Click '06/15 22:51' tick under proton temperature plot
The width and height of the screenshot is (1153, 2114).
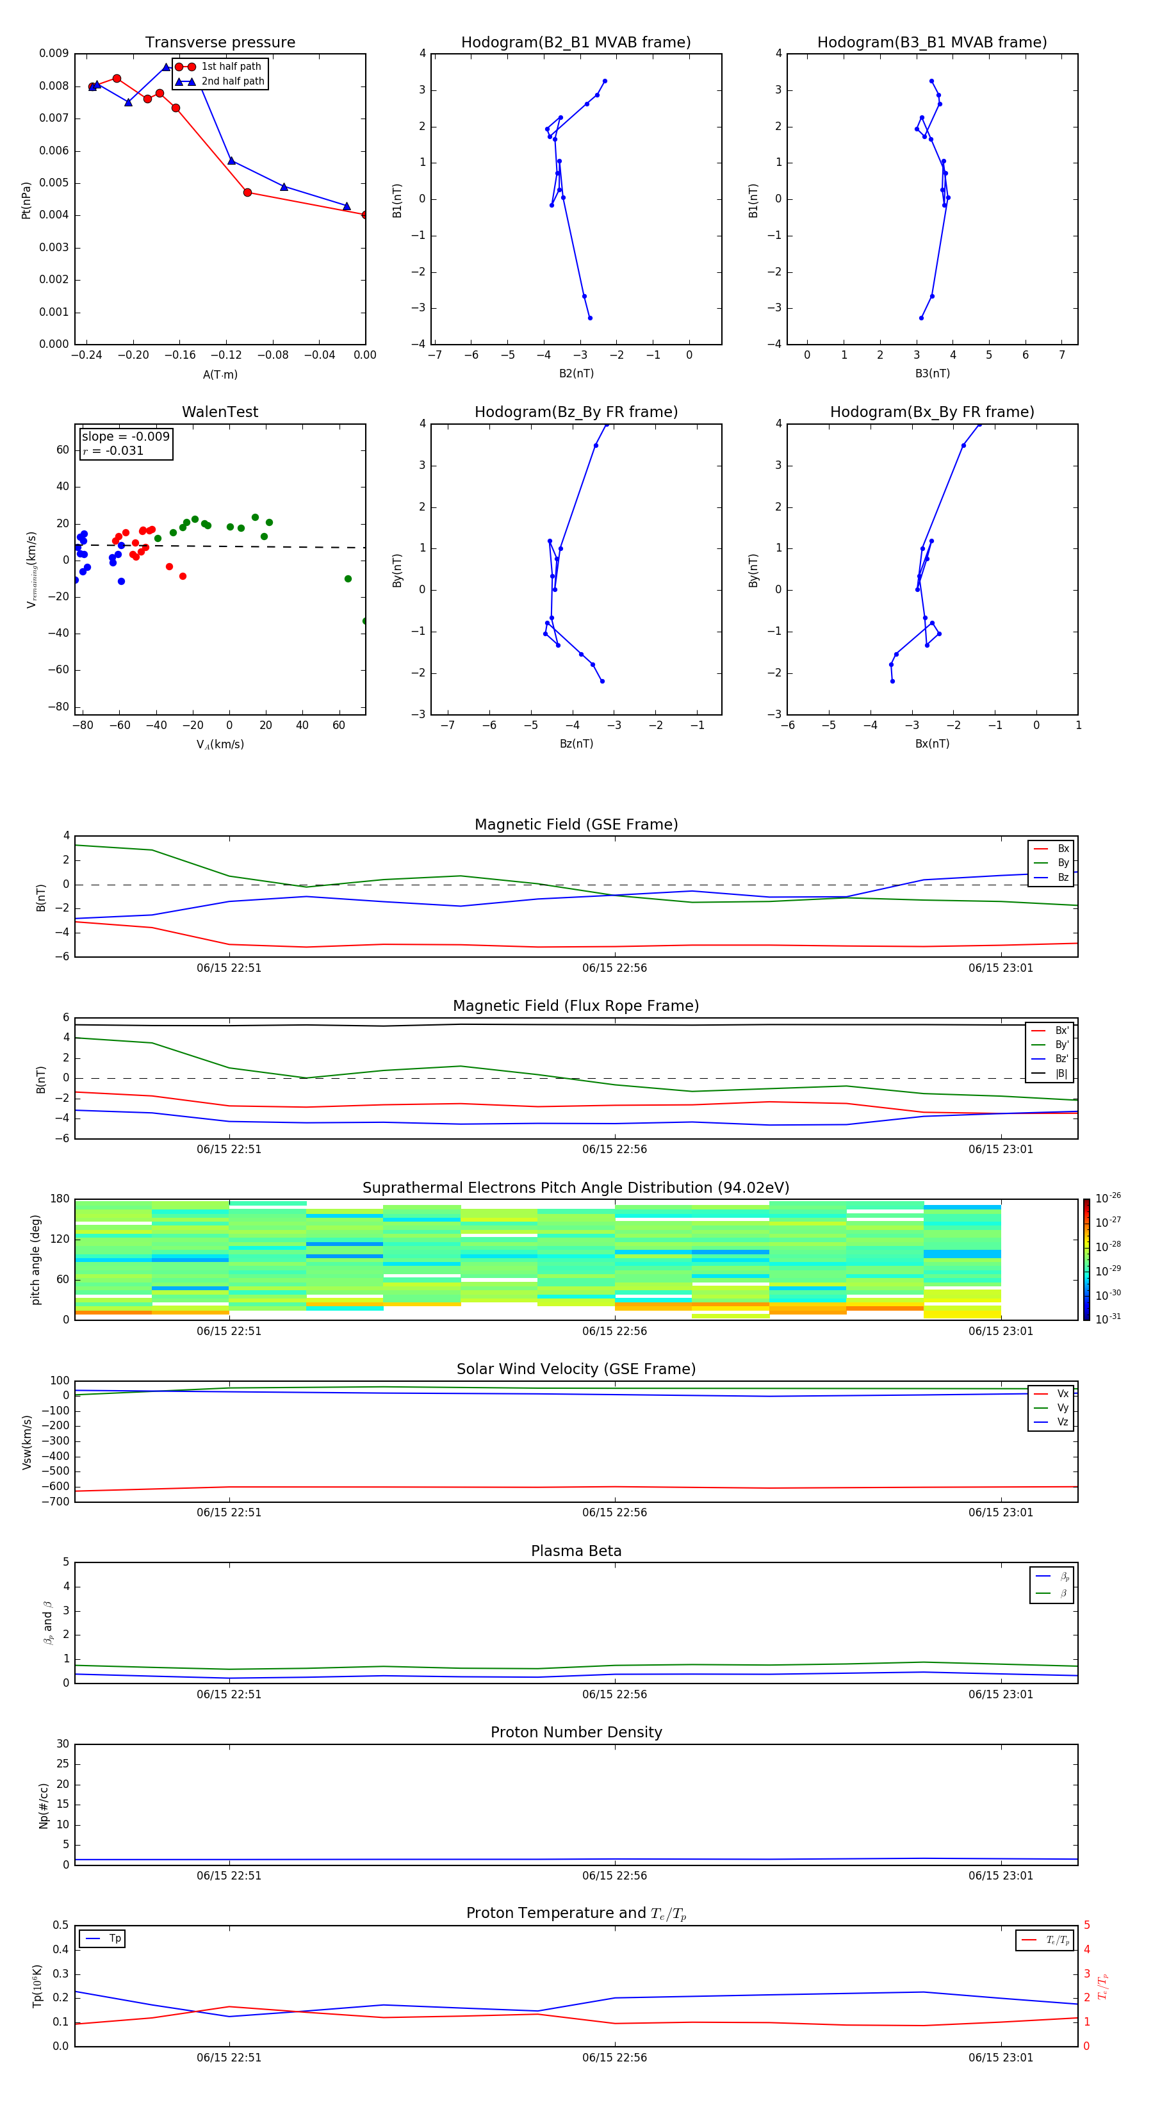point(229,2058)
